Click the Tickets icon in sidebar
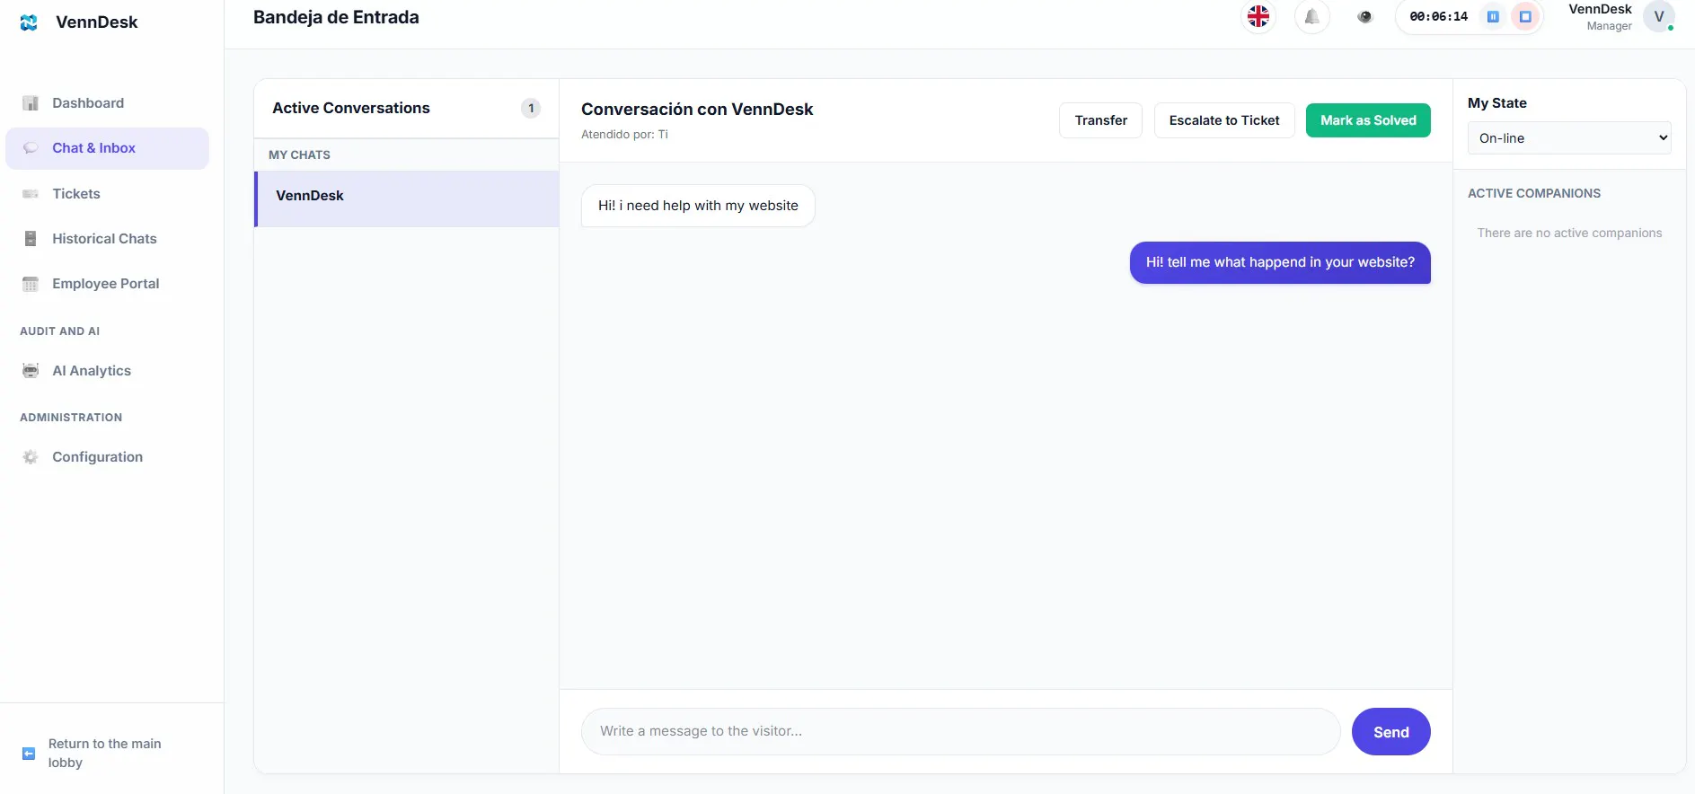Screen dimensions: 1695x794 (x=31, y=194)
